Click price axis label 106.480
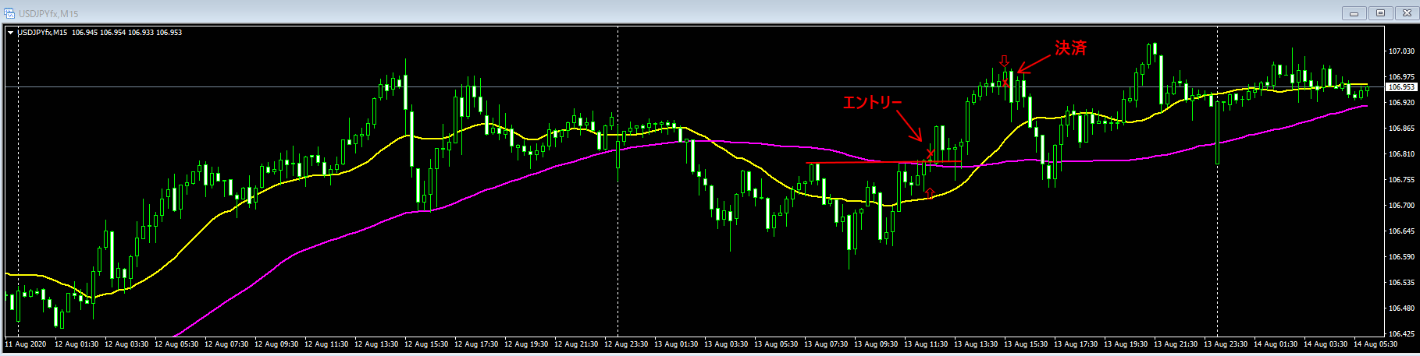 (x=1401, y=308)
